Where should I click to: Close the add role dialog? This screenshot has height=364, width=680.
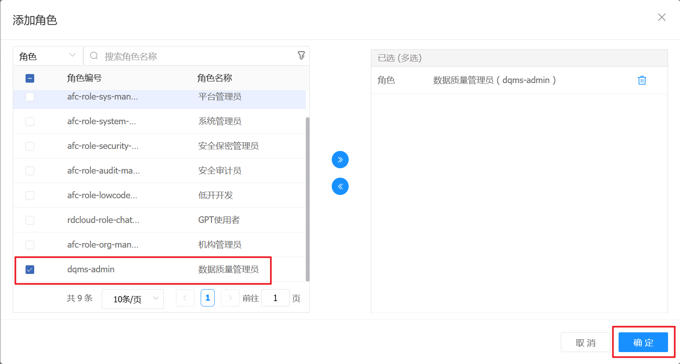click(661, 17)
